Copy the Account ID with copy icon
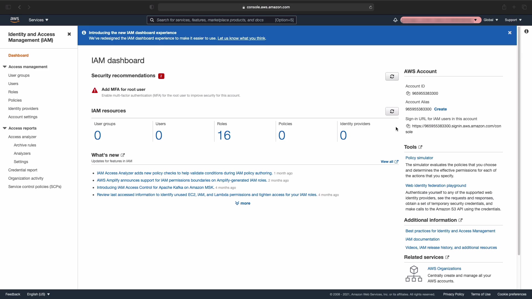The image size is (532, 299). click(x=408, y=94)
